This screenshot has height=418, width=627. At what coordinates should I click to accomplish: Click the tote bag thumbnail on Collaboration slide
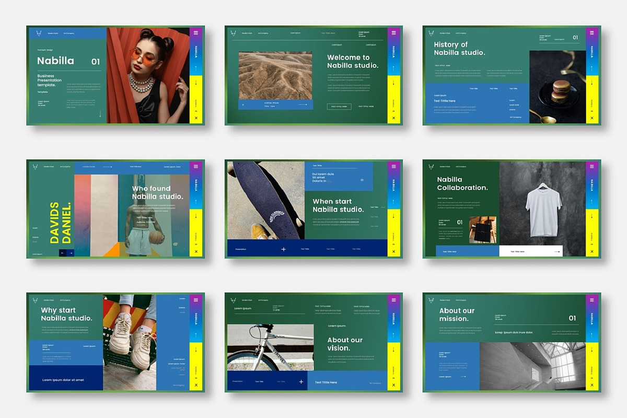point(482,230)
